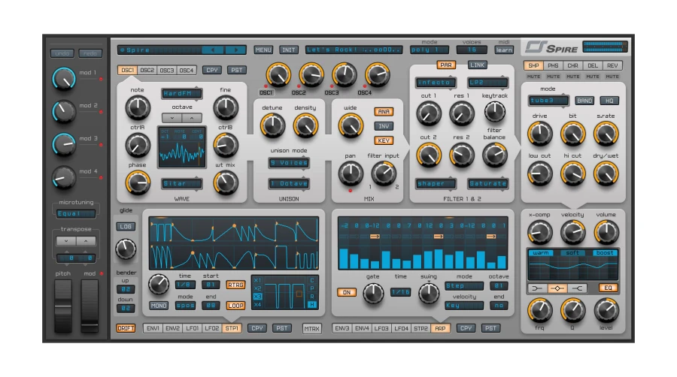The height and width of the screenshot is (377, 677).
Task: Adjust the cut 1 filter knob
Action: click(x=428, y=113)
